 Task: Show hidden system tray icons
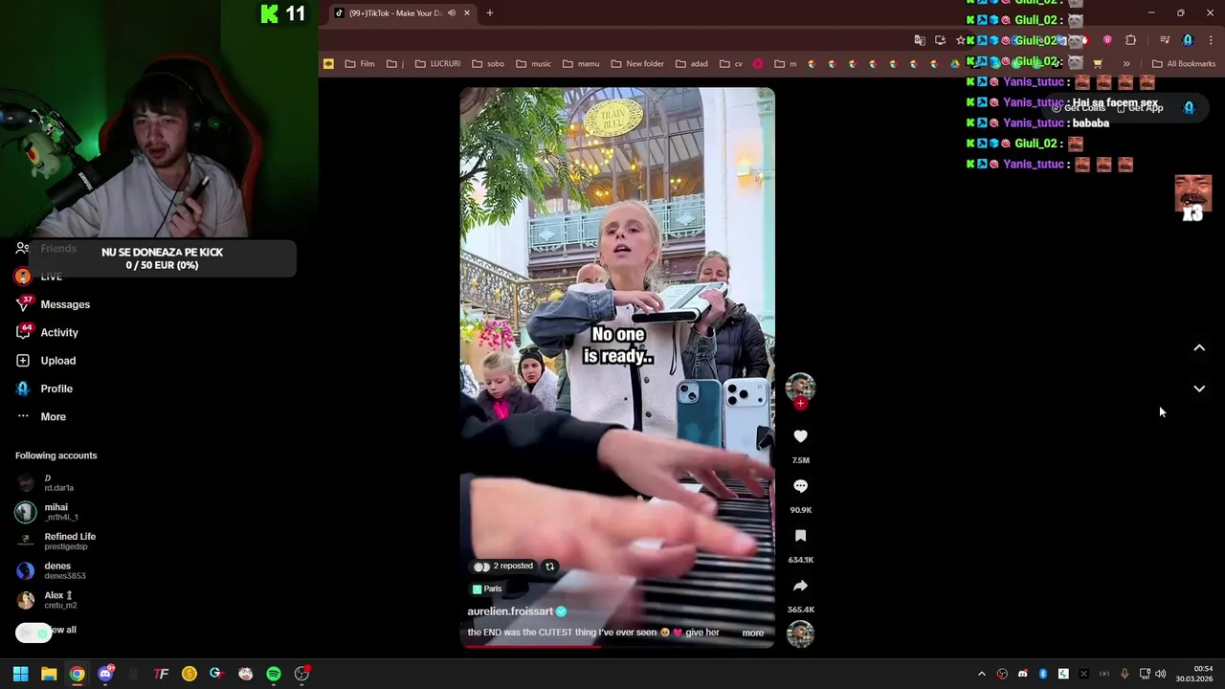coord(981,674)
